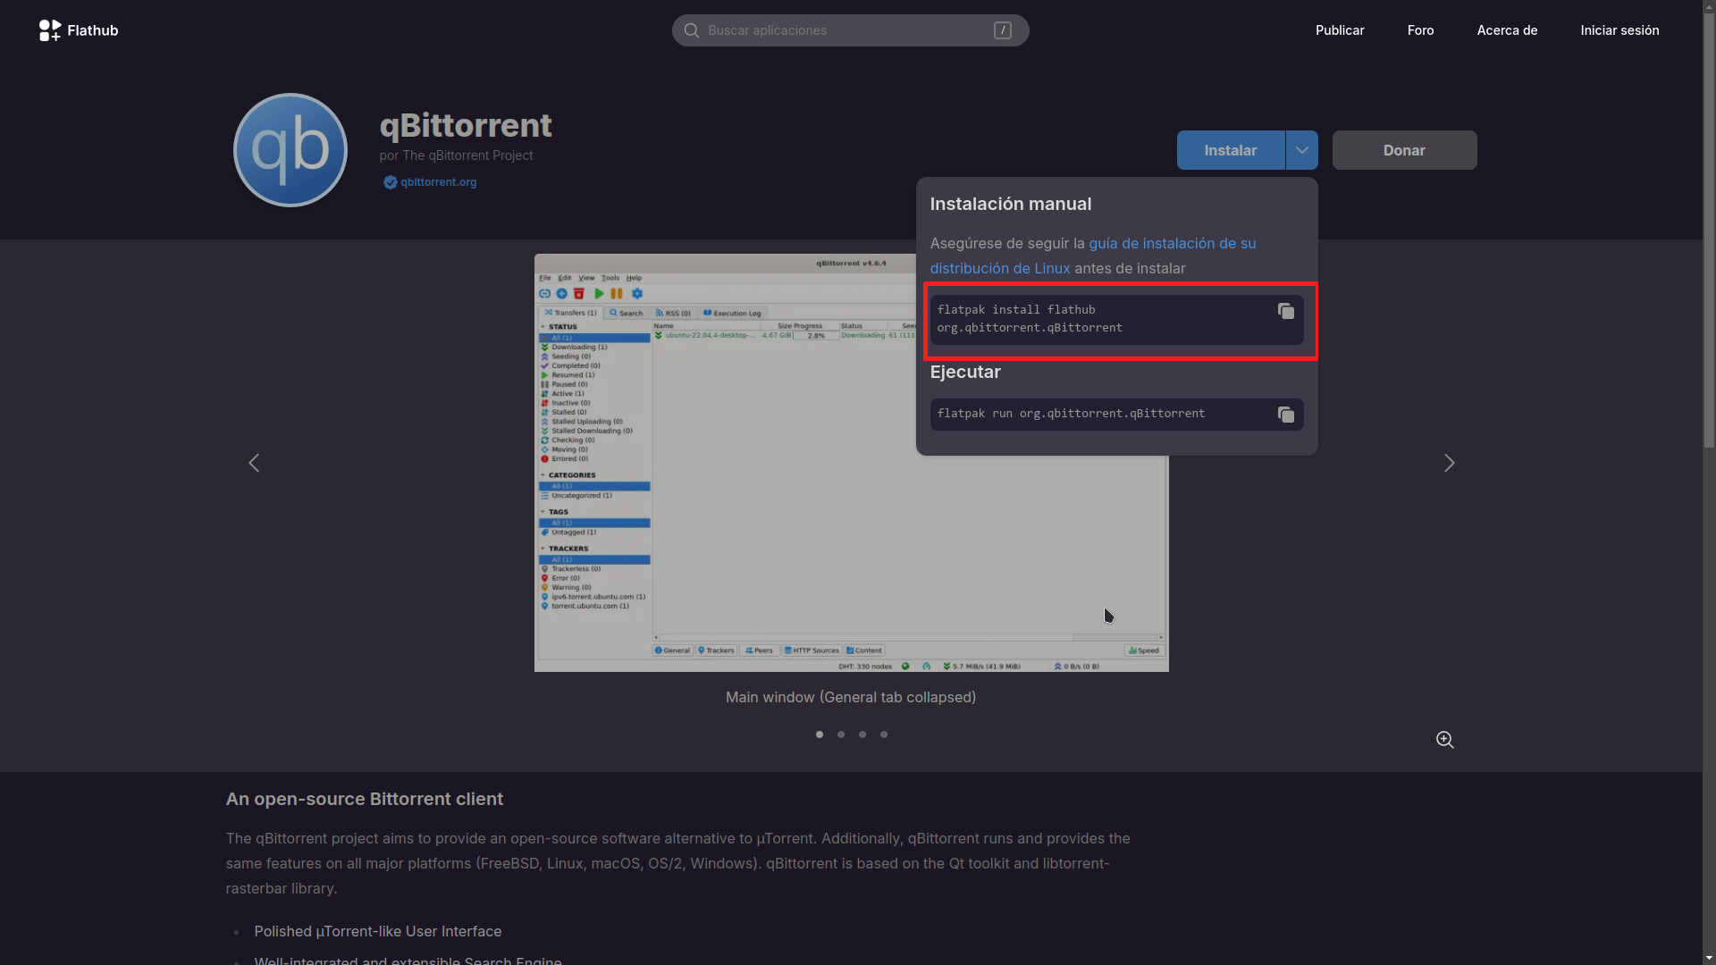Select the second carousel dot
The height and width of the screenshot is (965, 1716).
(x=840, y=734)
